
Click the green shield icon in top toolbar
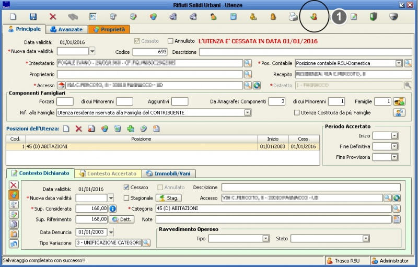(x=373, y=17)
